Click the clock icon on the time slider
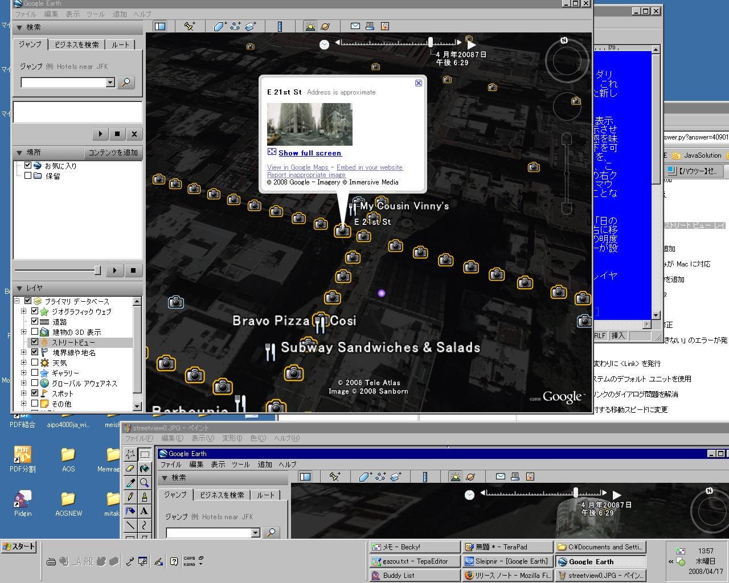Image resolution: width=729 pixels, height=583 pixels. coord(324,44)
